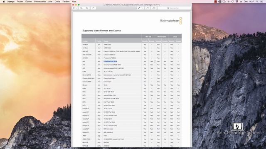This screenshot has height=149, width=266.
Task: Open the document title dropdown chevron
Action: pyautogui.click(x=161, y=5)
